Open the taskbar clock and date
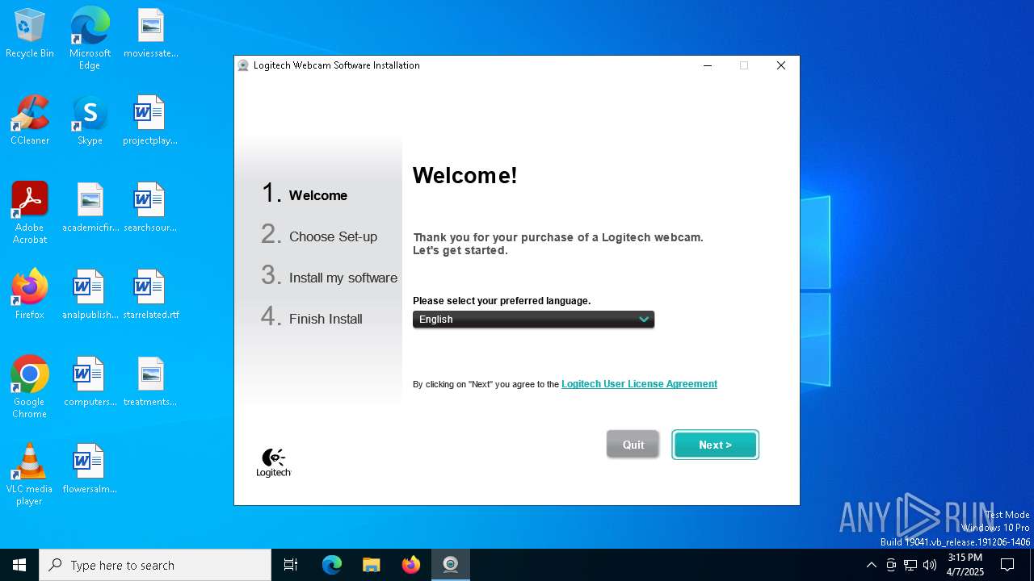 965,565
